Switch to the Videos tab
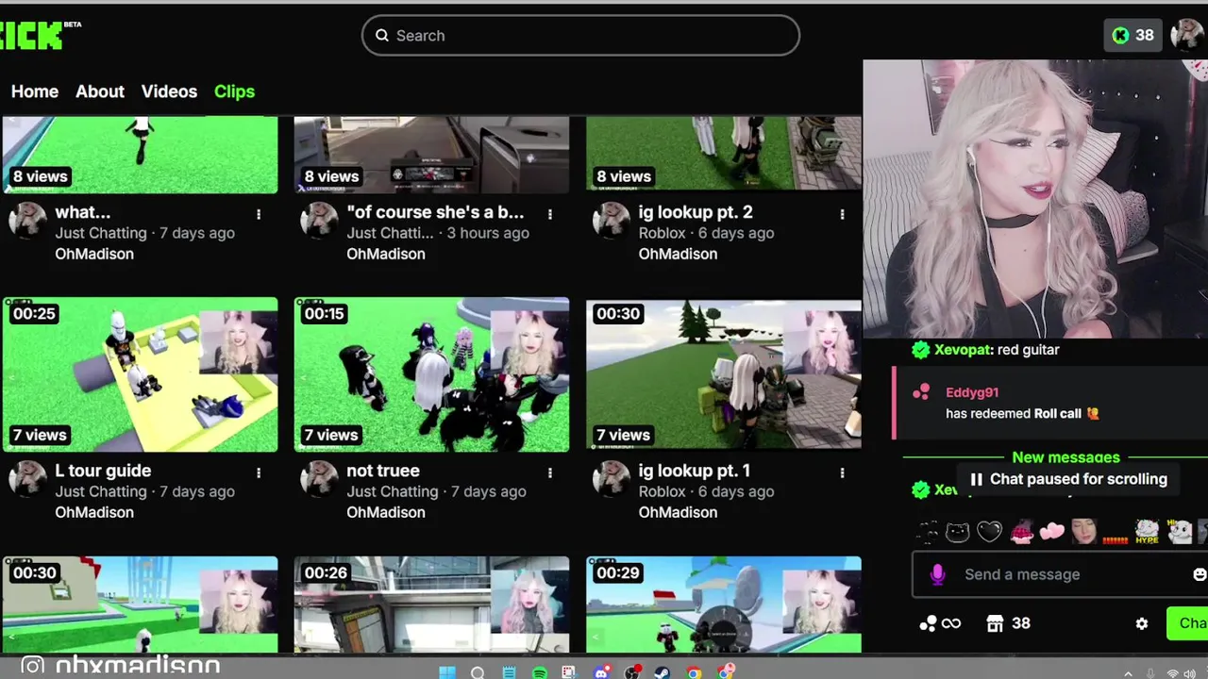Viewport: 1208px width, 679px height. point(169,91)
